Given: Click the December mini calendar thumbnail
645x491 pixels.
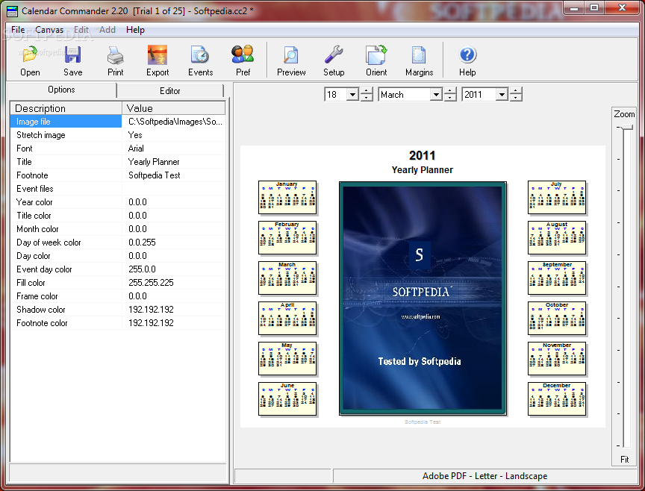Looking at the screenshot, I should point(557,399).
